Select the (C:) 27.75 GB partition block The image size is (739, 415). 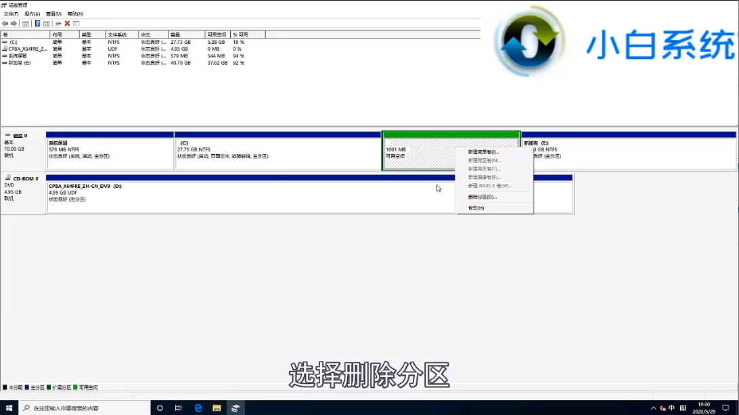277,151
